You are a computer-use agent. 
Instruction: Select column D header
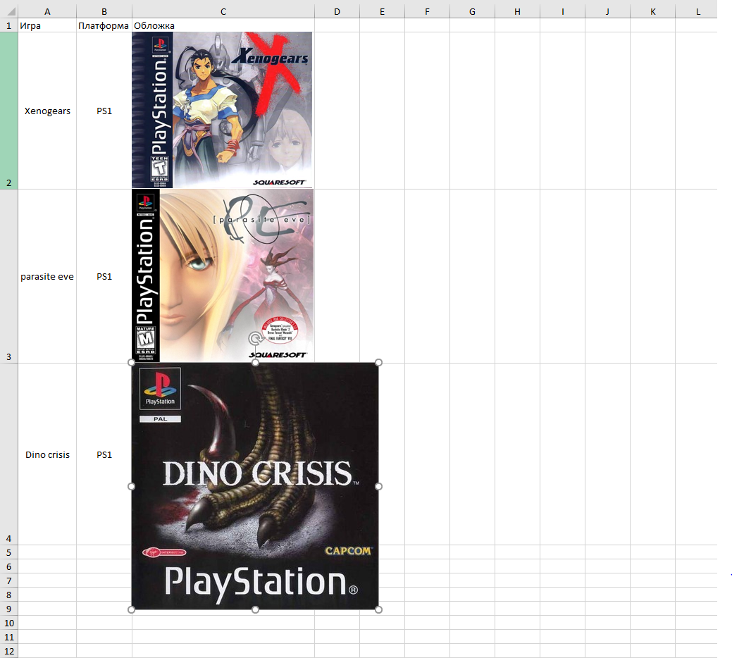coord(337,12)
